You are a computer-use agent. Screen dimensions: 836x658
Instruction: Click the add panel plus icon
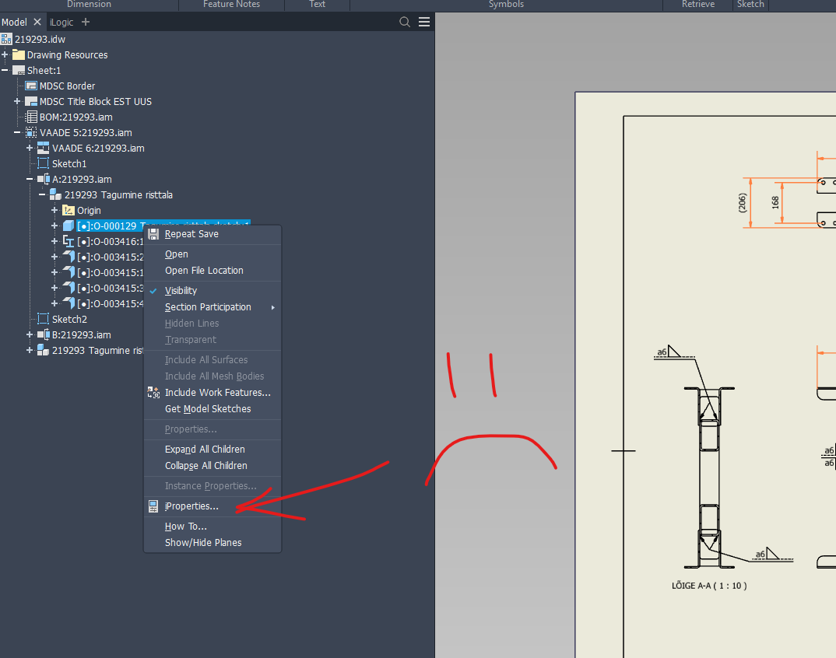(x=85, y=22)
